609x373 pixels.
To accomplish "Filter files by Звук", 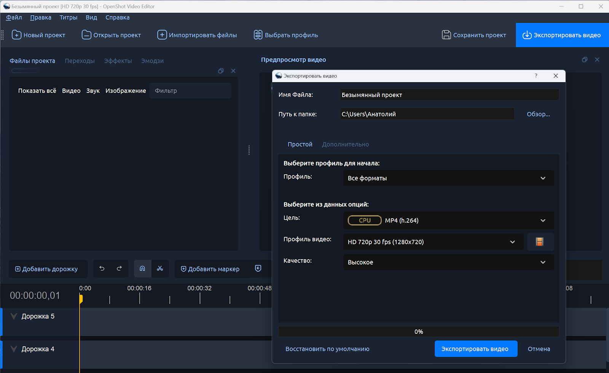I will 93,91.
